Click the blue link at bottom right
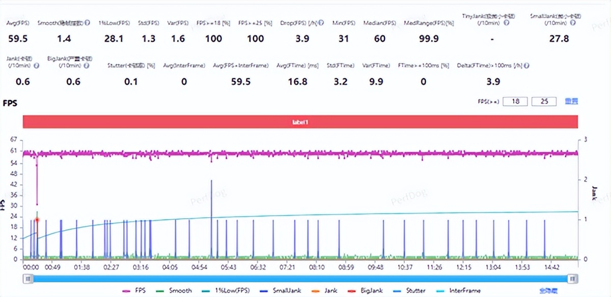The image size is (611, 297). (x=547, y=290)
